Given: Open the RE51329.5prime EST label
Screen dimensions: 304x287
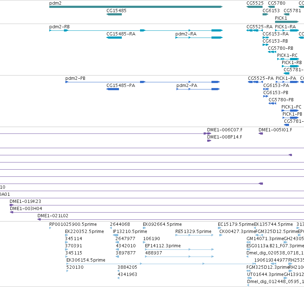Looking at the screenshot, I should point(193,232).
